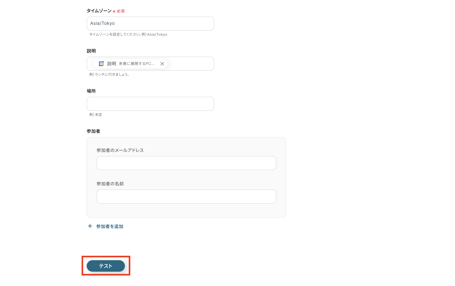Click the Asia/Tokyo timezone field
This screenshot has height=286, width=455.
click(x=150, y=24)
